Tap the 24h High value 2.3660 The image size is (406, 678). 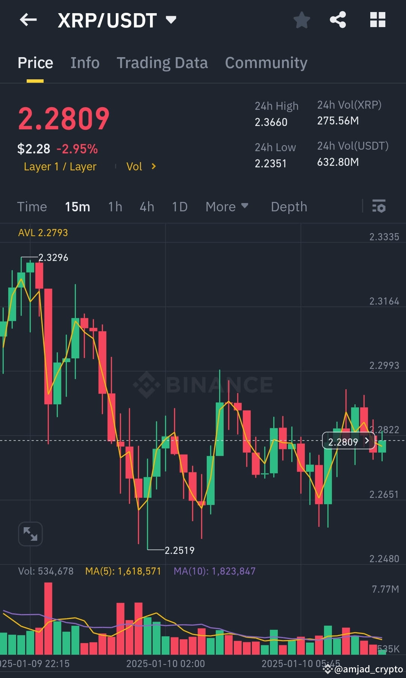271,122
